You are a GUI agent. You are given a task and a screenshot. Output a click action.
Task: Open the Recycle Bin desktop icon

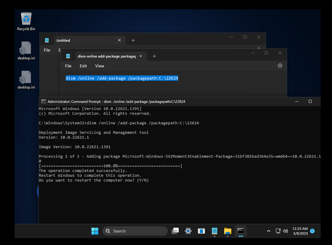[26, 21]
